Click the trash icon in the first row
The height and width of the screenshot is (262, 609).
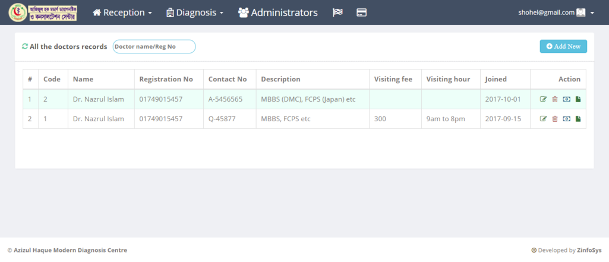pyautogui.click(x=555, y=99)
